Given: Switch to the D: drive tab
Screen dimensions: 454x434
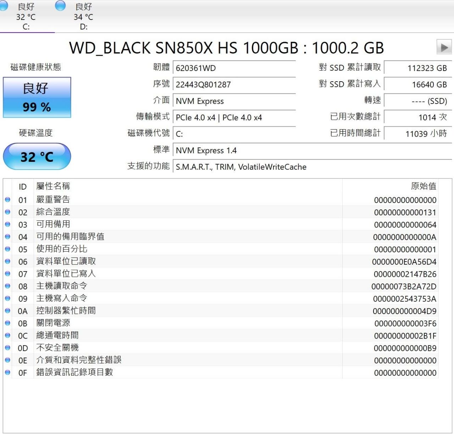Looking at the screenshot, I should (x=83, y=17).
